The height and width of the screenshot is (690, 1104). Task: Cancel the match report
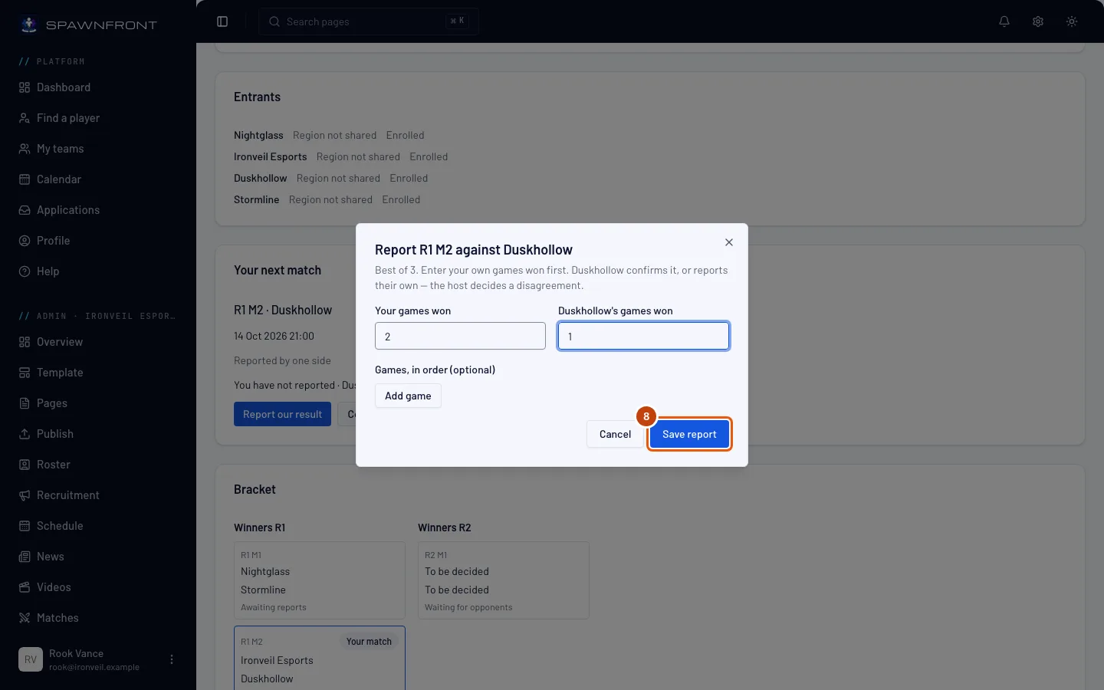coord(615,434)
